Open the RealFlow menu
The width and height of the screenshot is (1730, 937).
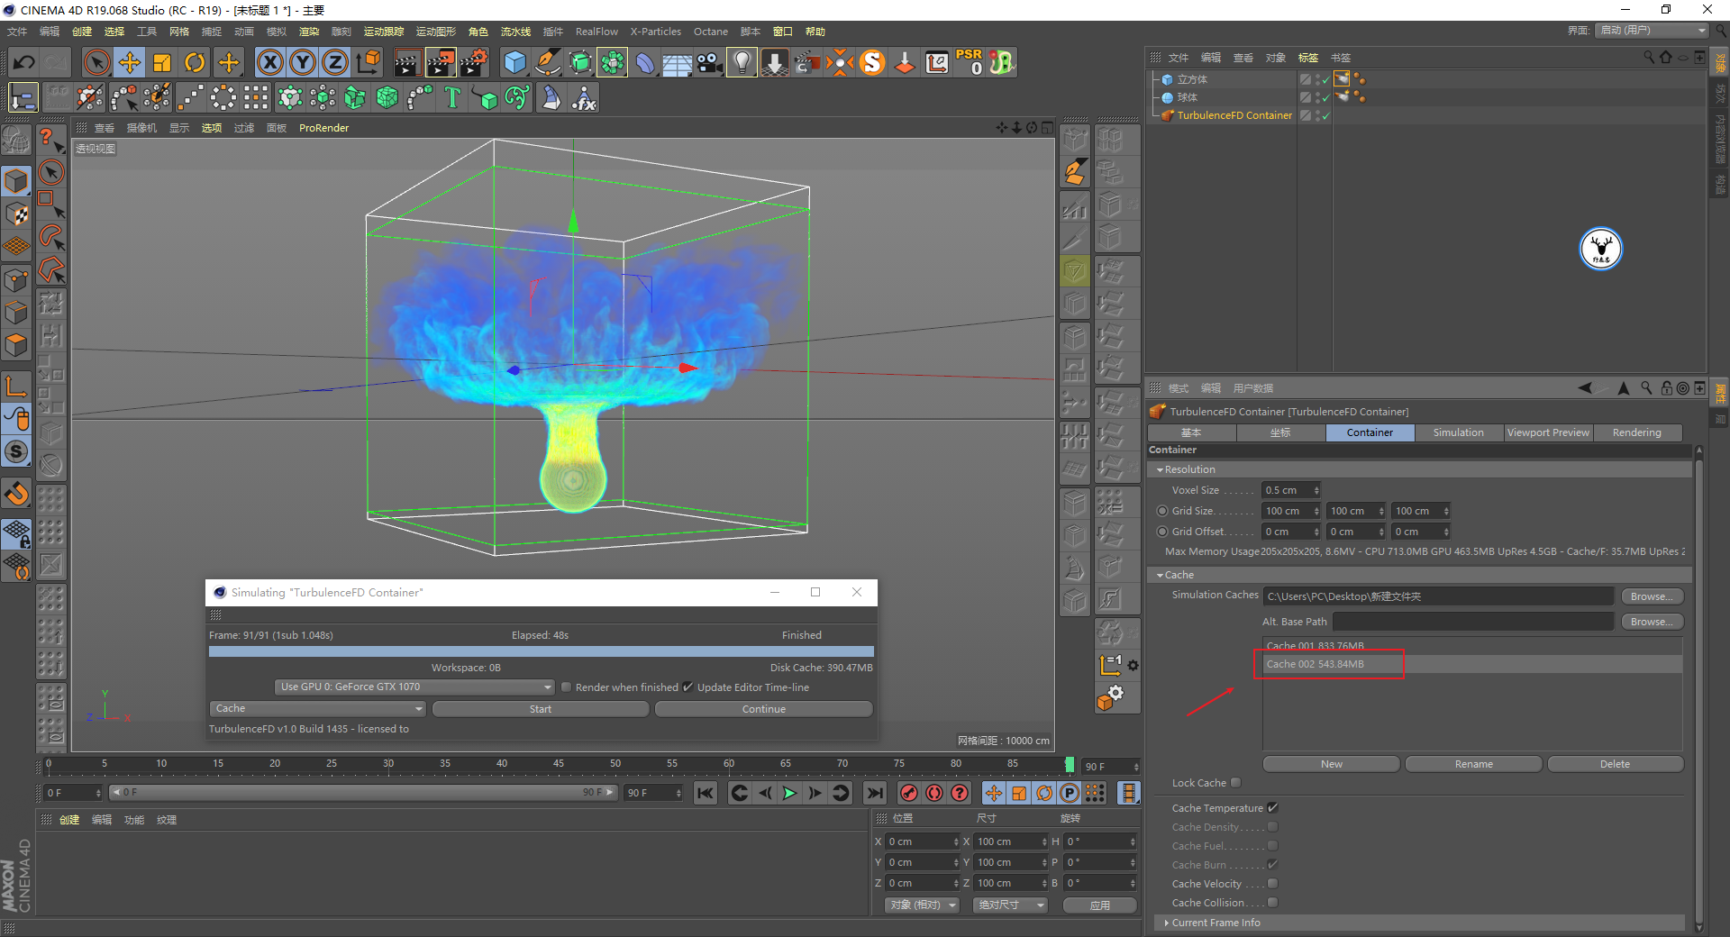[x=596, y=32]
